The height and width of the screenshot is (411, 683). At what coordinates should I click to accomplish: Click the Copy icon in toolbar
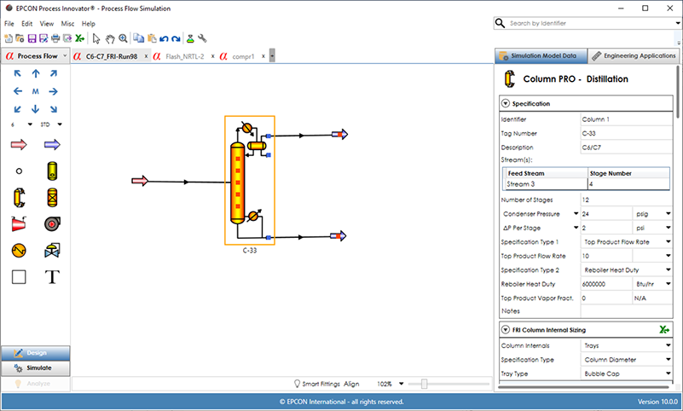(138, 38)
